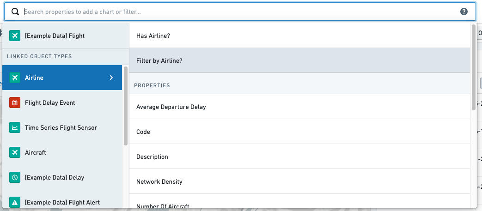Pick the Description property
Screen dimensions: 482x211
300,157
